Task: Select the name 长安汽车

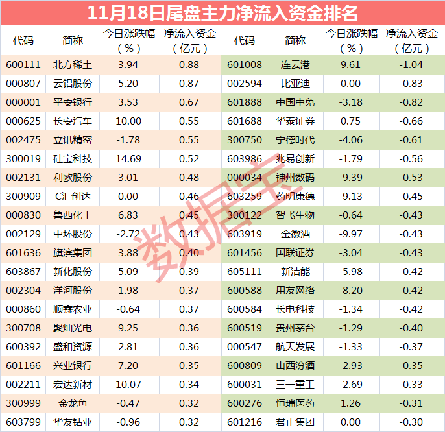Action: click(73, 121)
